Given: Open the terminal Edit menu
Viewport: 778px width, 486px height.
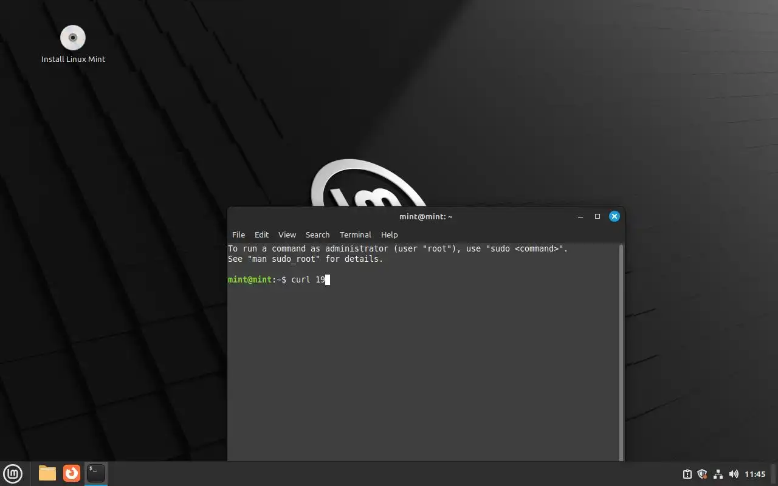Looking at the screenshot, I should pos(261,234).
